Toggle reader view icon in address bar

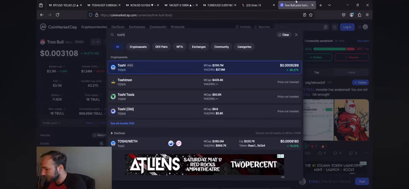pos(305,15)
